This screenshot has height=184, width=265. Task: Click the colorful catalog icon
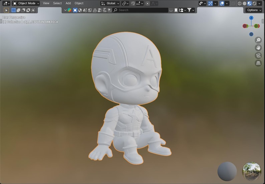point(69,10)
